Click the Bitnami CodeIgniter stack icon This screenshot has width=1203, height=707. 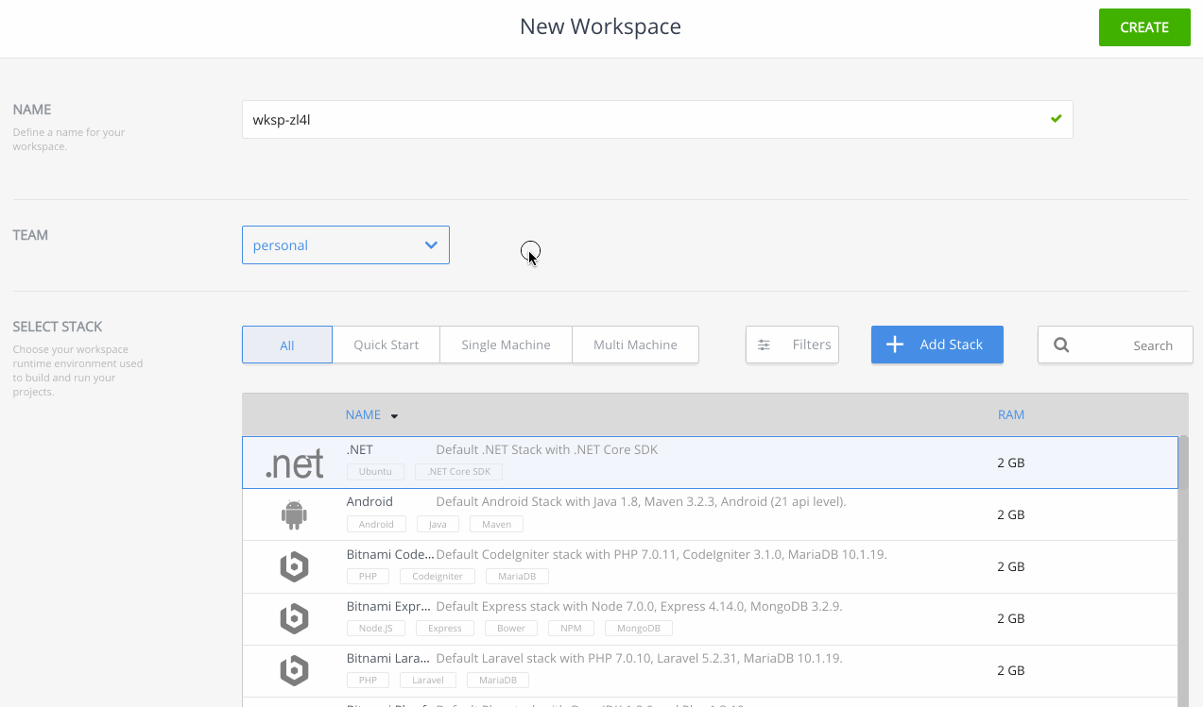tap(294, 566)
